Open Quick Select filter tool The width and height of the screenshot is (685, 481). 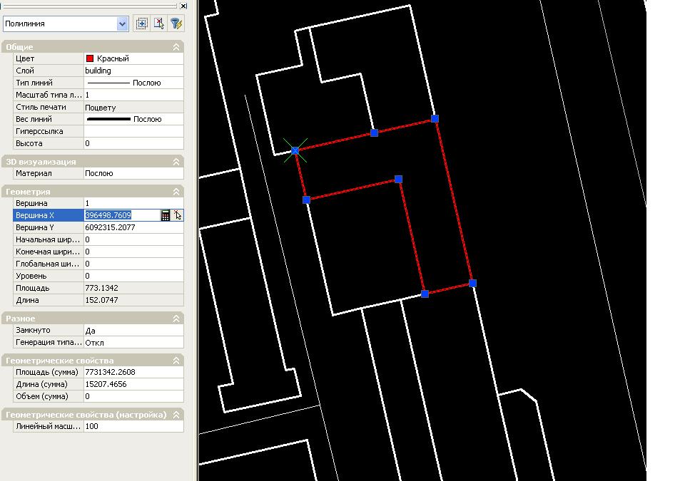click(x=176, y=24)
